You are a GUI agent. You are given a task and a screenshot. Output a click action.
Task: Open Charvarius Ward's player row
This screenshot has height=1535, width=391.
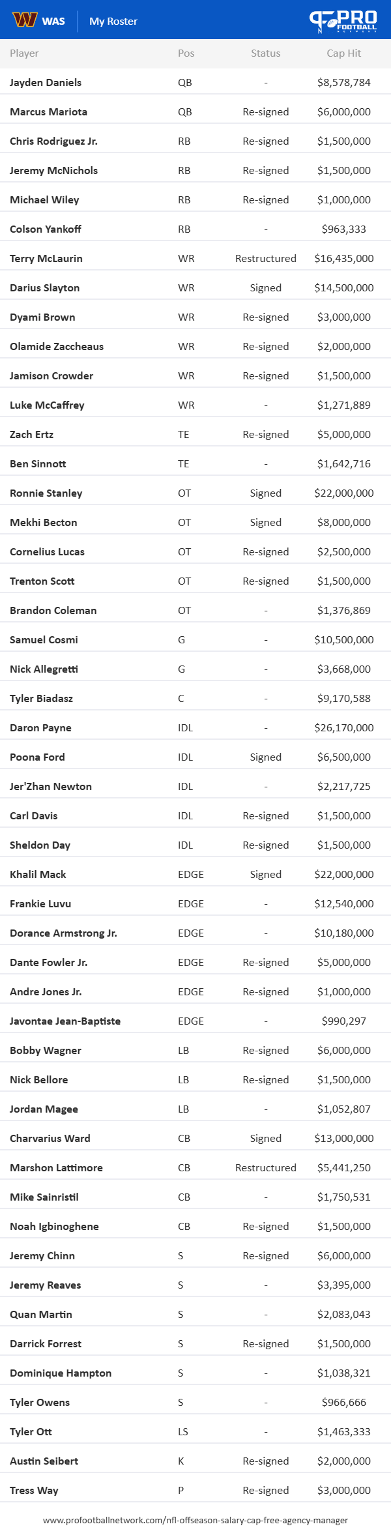pos(195,1139)
